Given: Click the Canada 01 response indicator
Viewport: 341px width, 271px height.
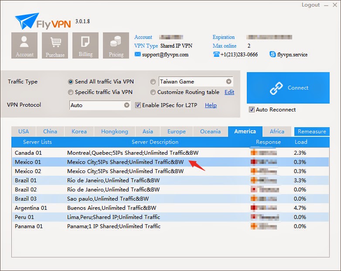Looking at the screenshot, I should (264, 153).
